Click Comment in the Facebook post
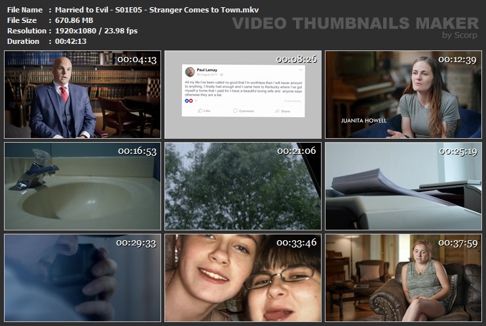The width and height of the screenshot is (486, 326). 244,111
